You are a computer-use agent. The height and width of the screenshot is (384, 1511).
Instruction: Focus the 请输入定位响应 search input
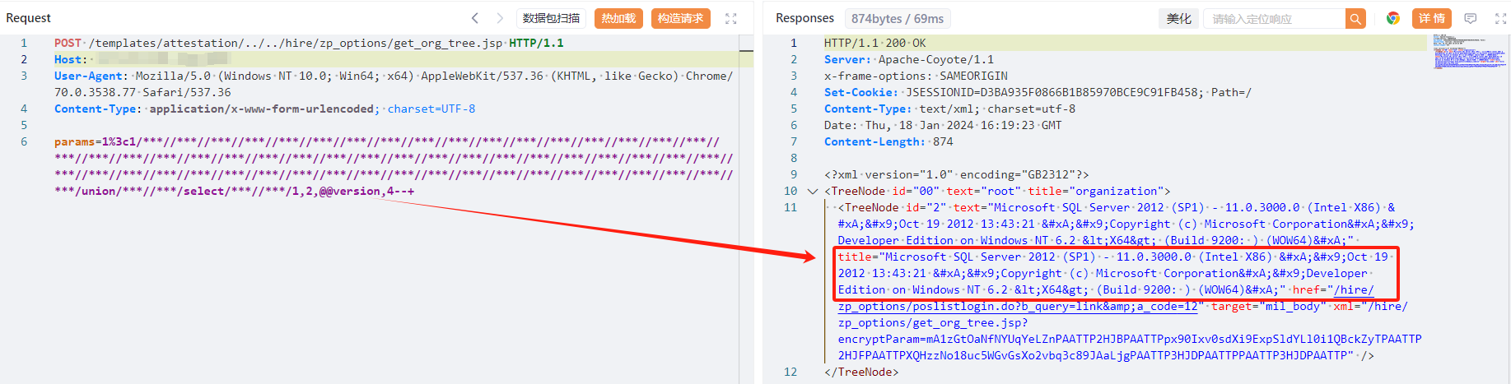click(1274, 18)
